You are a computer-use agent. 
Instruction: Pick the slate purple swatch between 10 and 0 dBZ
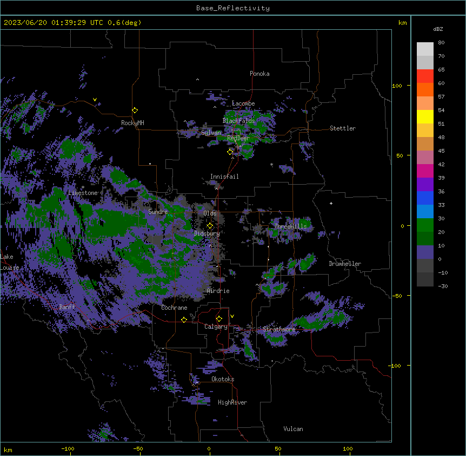pyautogui.click(x=425, y=252)
